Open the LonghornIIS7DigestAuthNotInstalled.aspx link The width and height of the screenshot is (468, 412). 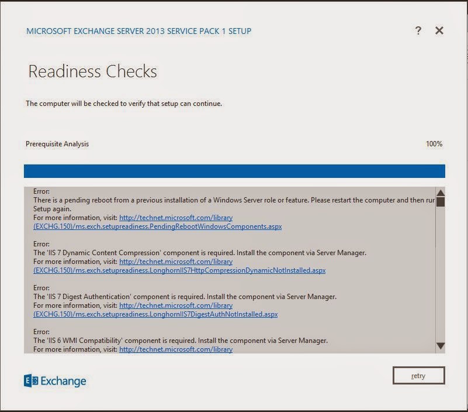click(155, 314)
